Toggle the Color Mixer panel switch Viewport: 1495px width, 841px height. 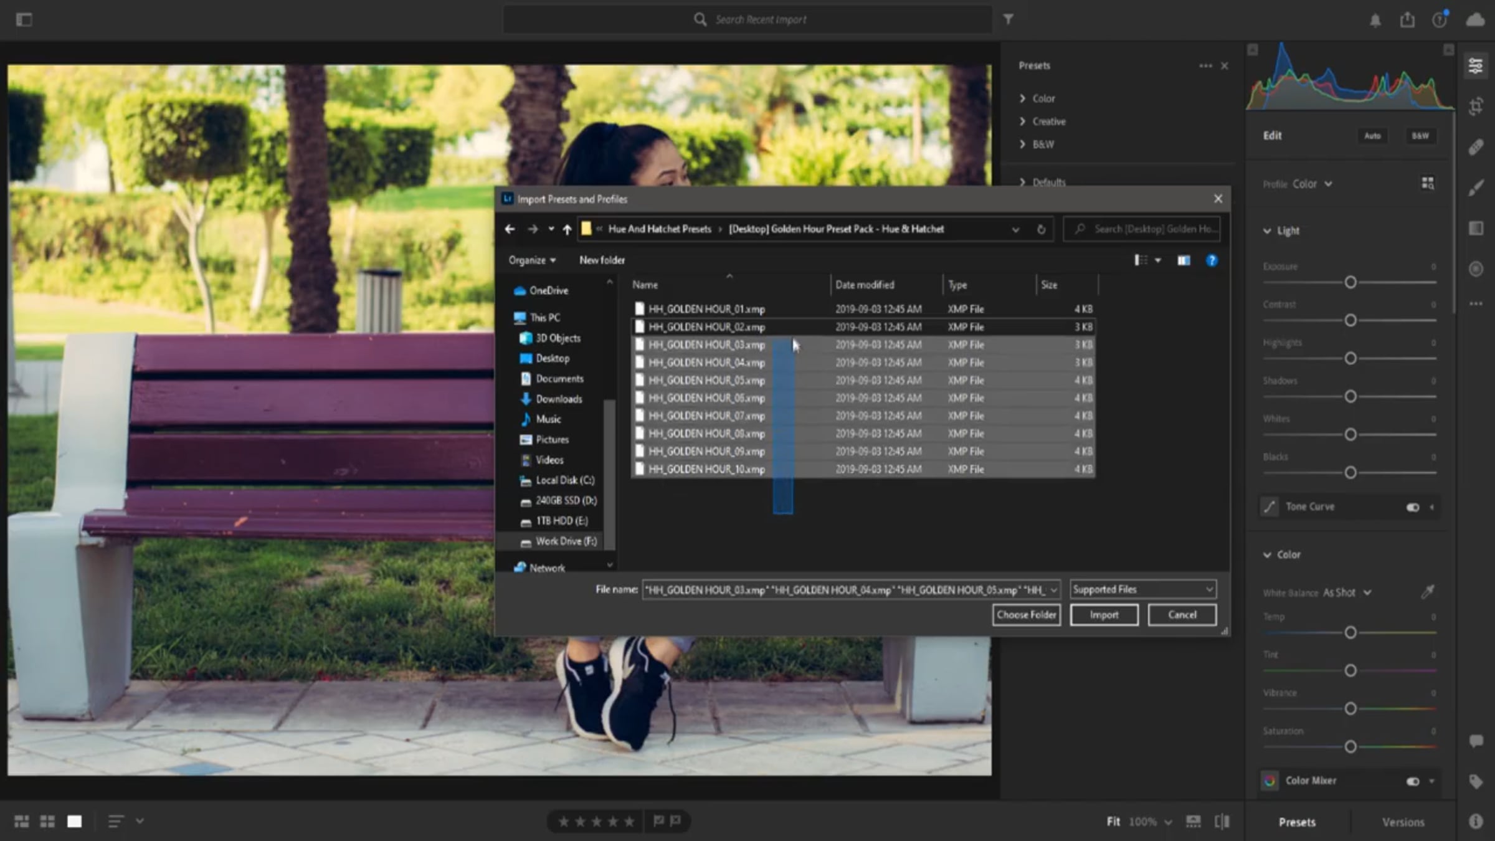1412,781
